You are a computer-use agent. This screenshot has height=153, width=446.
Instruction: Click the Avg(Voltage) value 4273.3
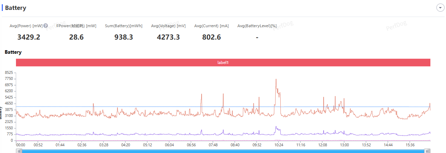tap(168, 37)
